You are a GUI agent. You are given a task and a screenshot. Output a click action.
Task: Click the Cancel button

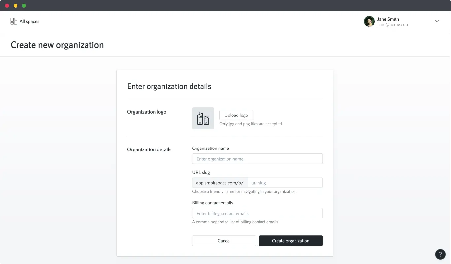coord(224,241)
